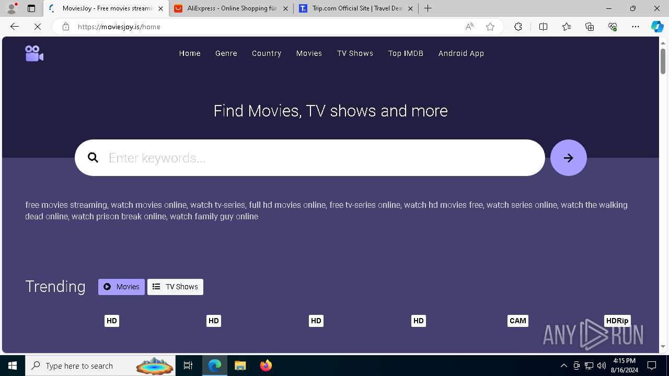The height and width of the screenshot is (376, 669).
Task: Add this page to favorites star
Action: pyautogui.click(x=490, y=27)
